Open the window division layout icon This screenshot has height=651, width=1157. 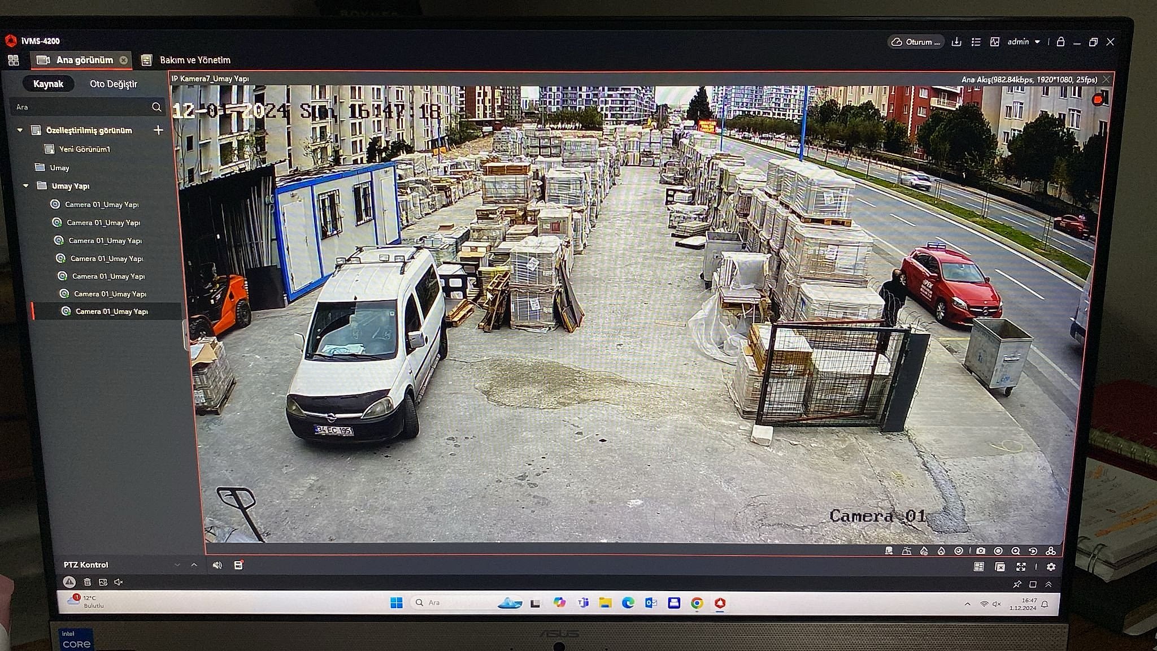(979, 567)
